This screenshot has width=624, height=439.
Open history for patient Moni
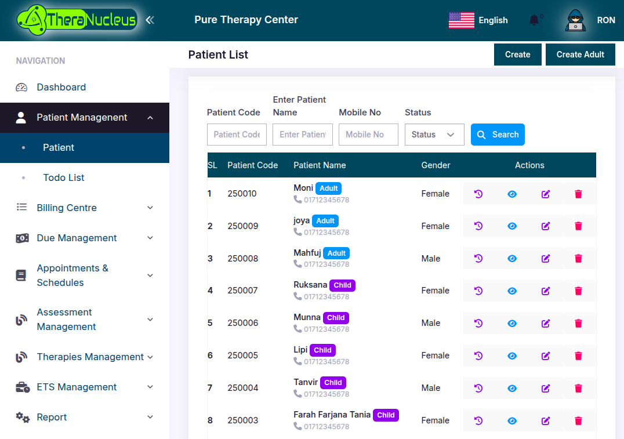click(478, 194)
